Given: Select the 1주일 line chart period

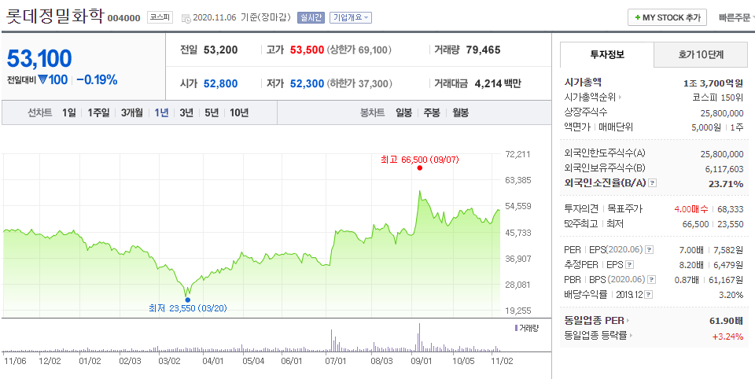Looking at the screenshot, I should (x=99, y=113).
